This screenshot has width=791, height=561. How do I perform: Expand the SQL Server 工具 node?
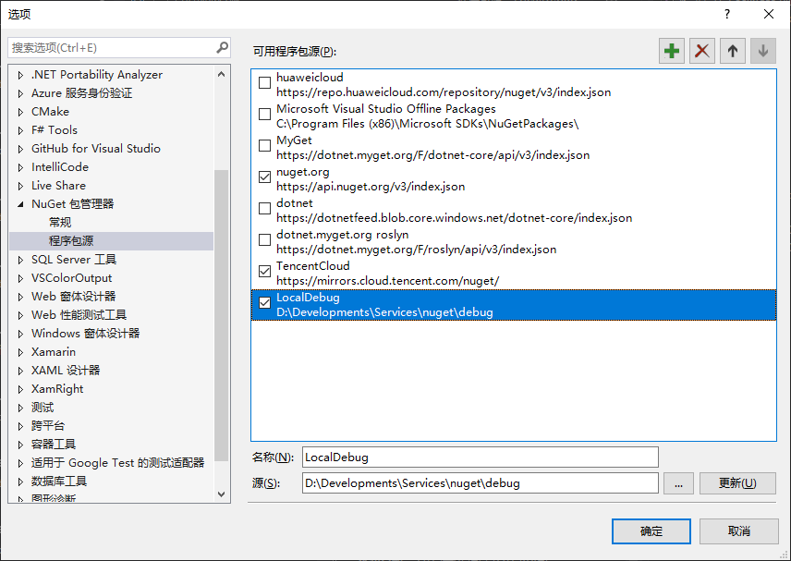click(20, 261)
